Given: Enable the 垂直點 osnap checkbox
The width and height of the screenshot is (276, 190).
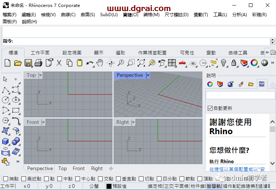Looking at the screenshot, I should [x=118, y=179].
